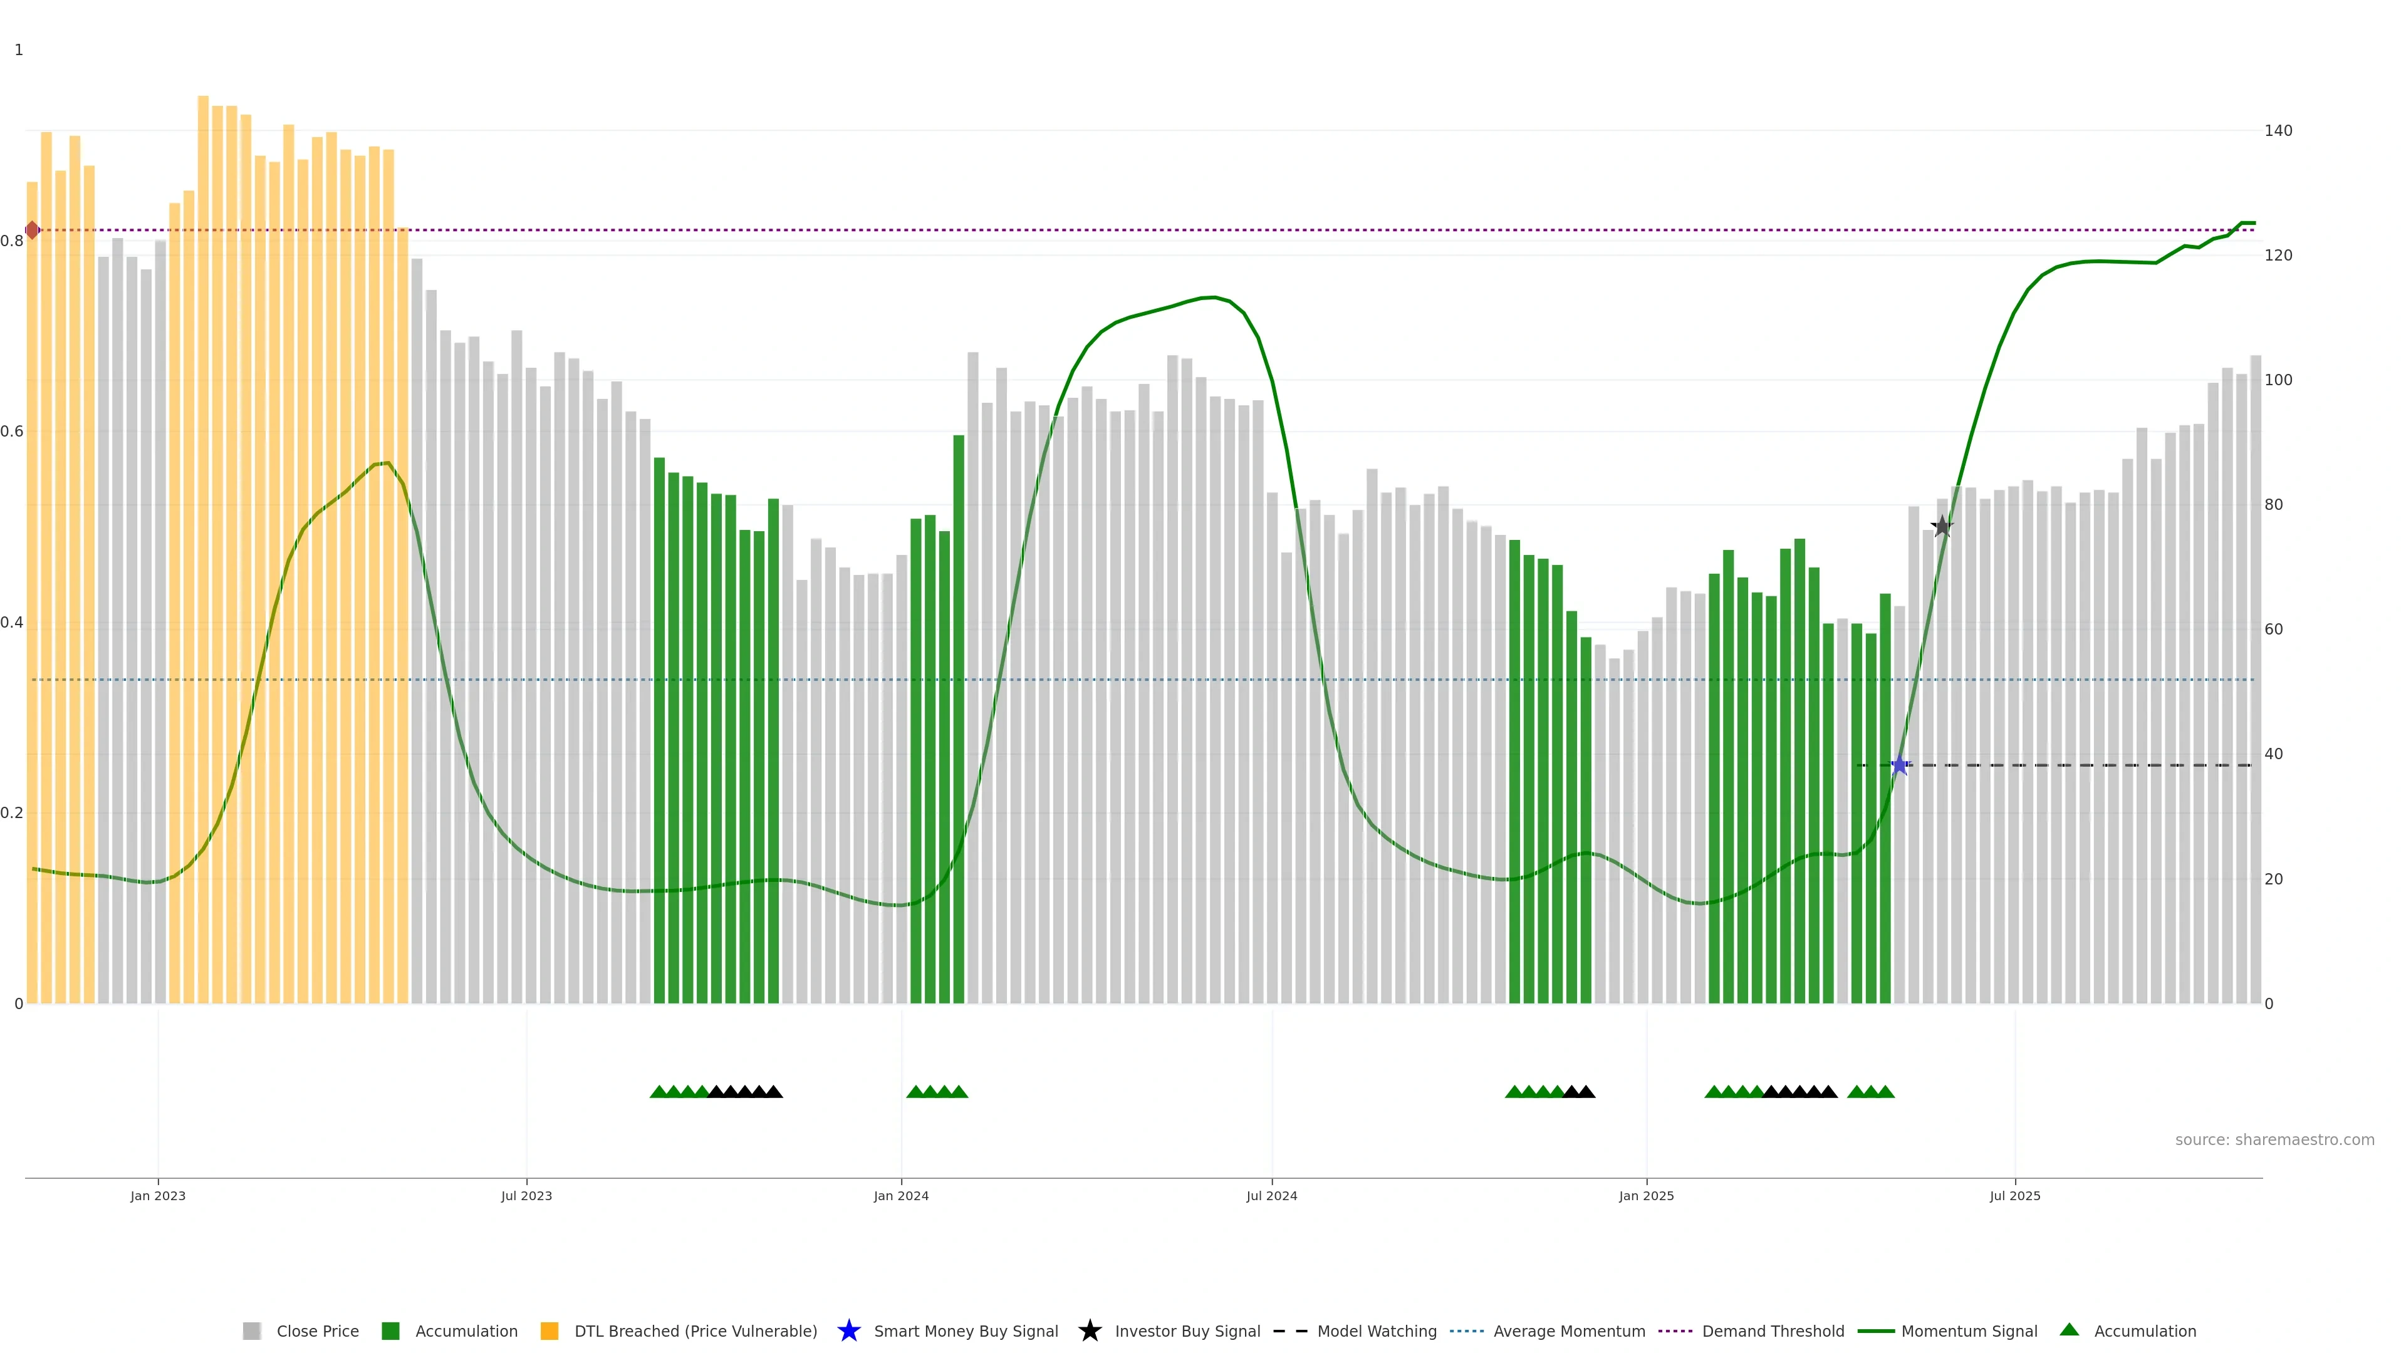Click the Investor Buy Signal legend label
The width and height of the screenshot is (2406, 1353).
(1187, 1330)
